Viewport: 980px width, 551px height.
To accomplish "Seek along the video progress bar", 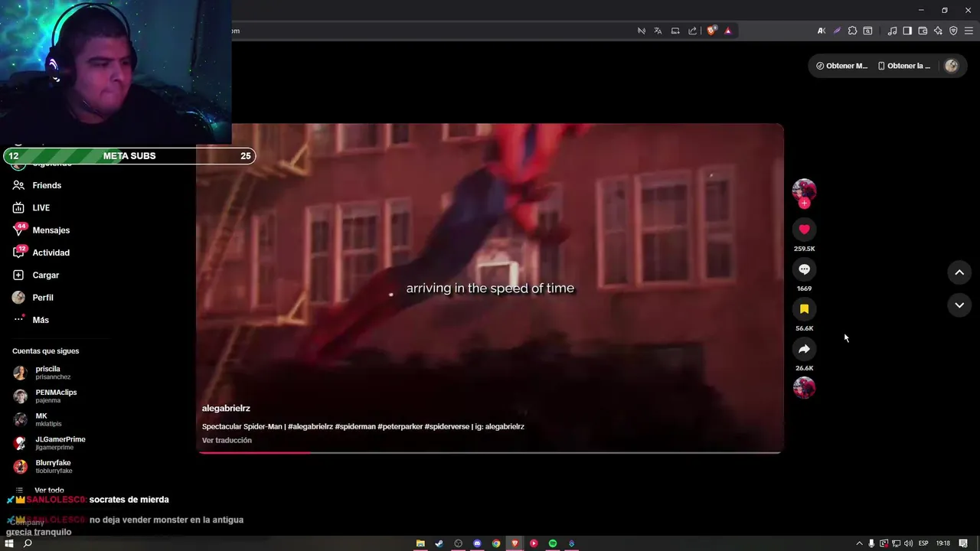I will point(490,452).
